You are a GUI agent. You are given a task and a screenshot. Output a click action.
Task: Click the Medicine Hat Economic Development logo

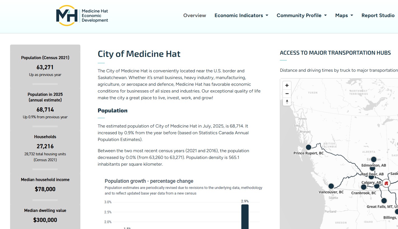pos(82,15)
